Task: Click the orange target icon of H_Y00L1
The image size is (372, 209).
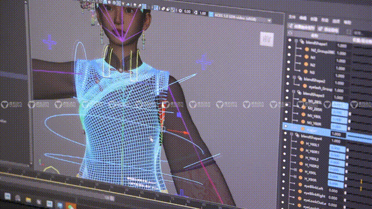Action: coord(302,143)
